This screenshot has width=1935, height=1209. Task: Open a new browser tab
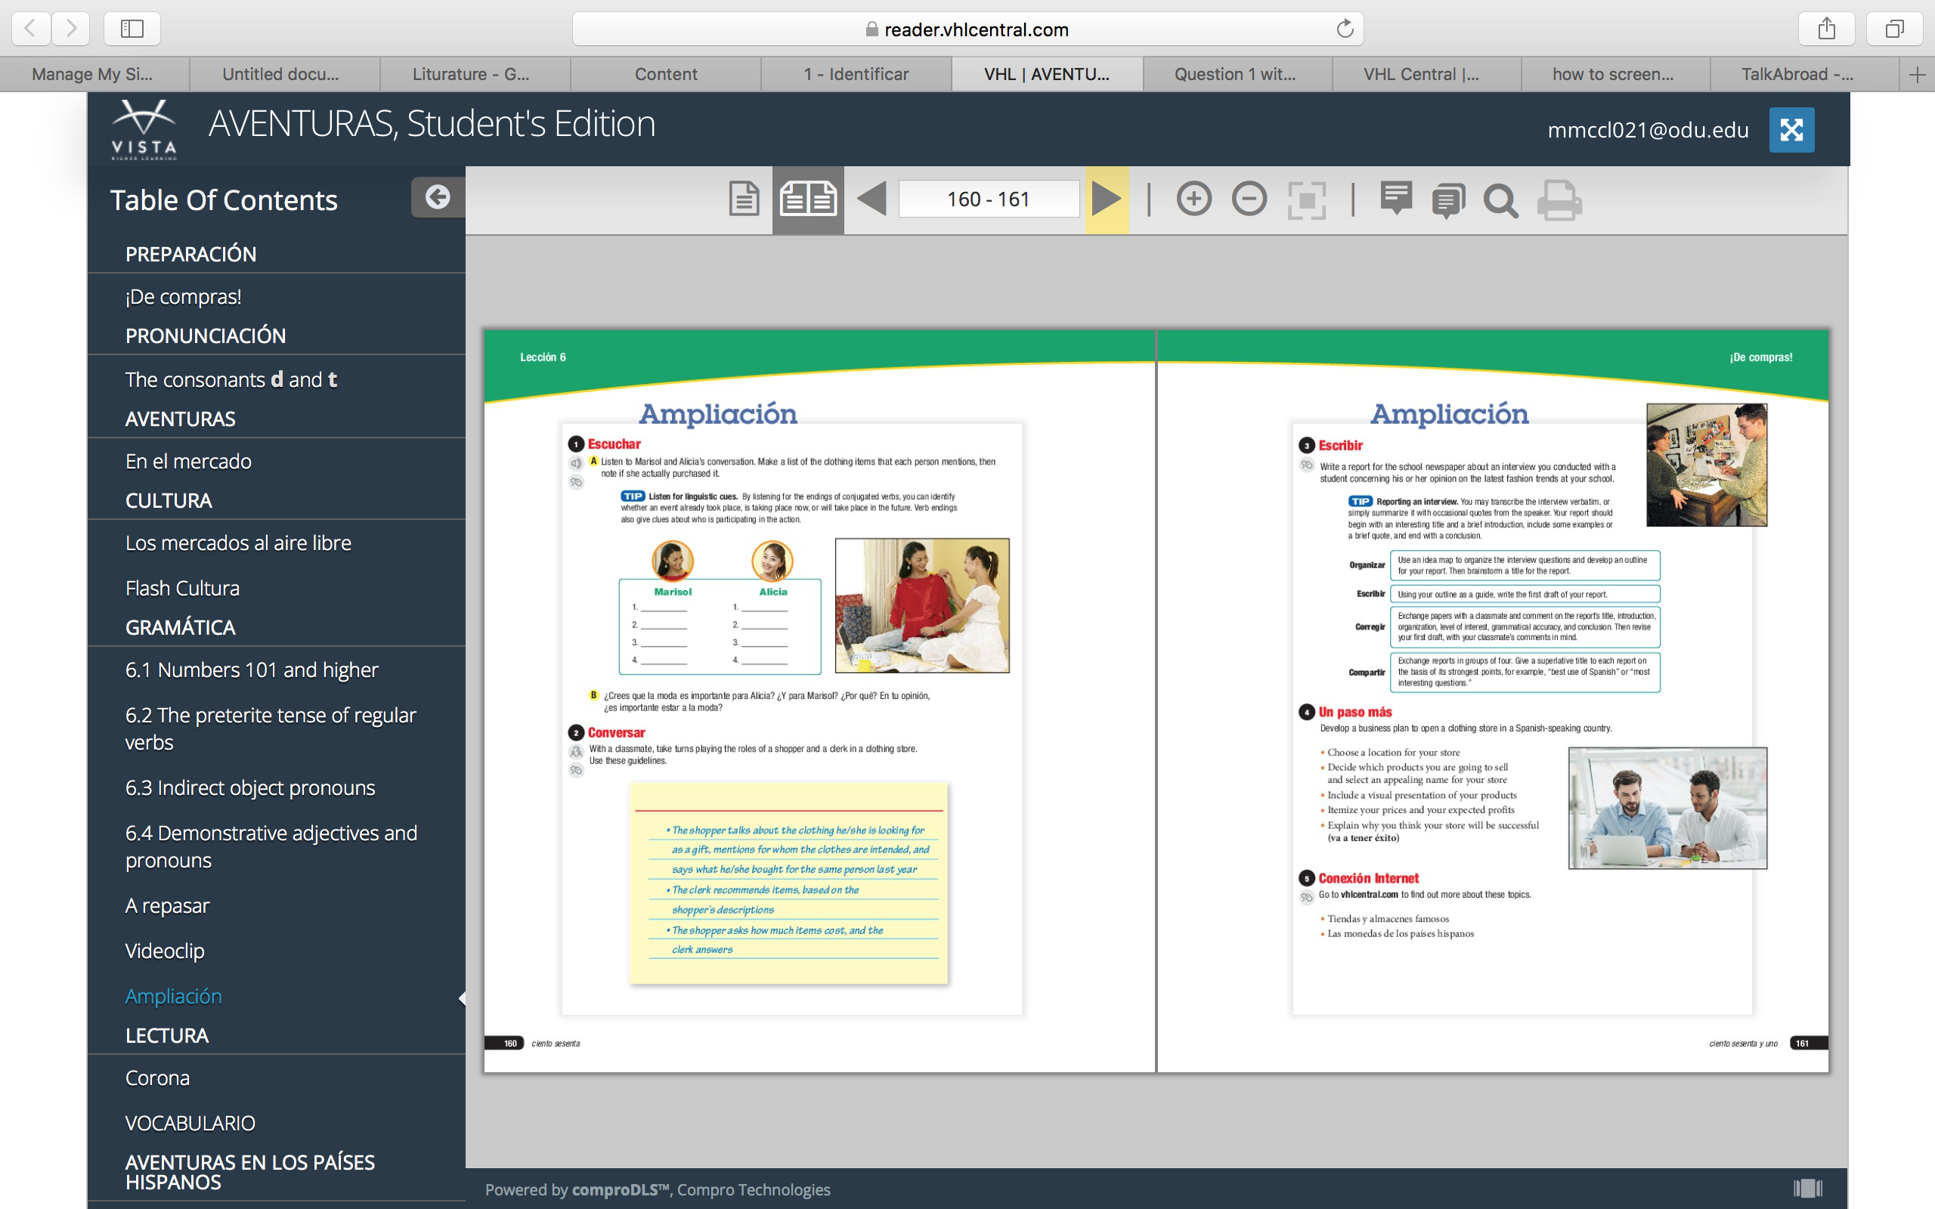(1917, 74)
